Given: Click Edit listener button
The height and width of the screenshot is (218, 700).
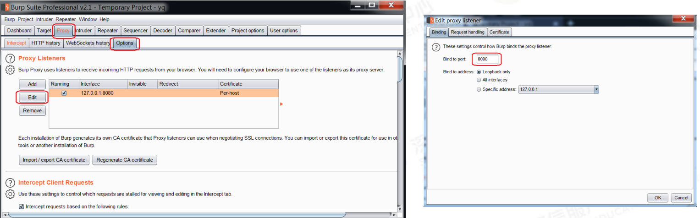Looking at the screenshot, I should (x=32, y=98).
